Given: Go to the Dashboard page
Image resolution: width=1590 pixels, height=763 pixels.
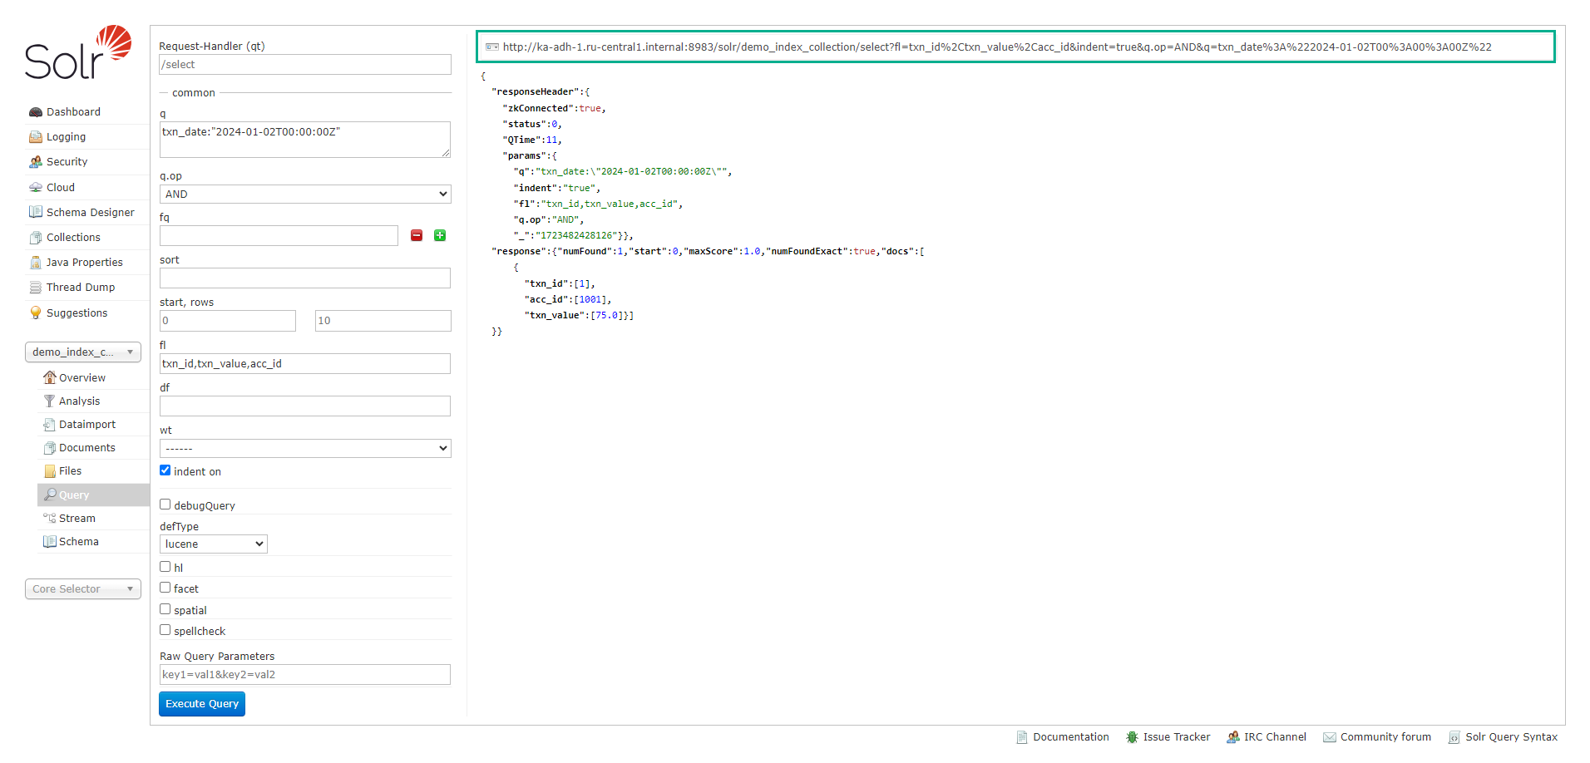Looking at the screenshot, I should pyautogui.click(x=73, y=112).
